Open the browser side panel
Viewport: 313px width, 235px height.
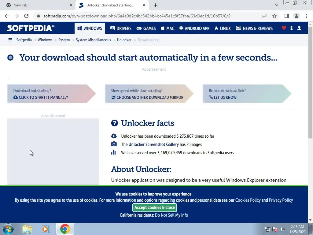286,16
